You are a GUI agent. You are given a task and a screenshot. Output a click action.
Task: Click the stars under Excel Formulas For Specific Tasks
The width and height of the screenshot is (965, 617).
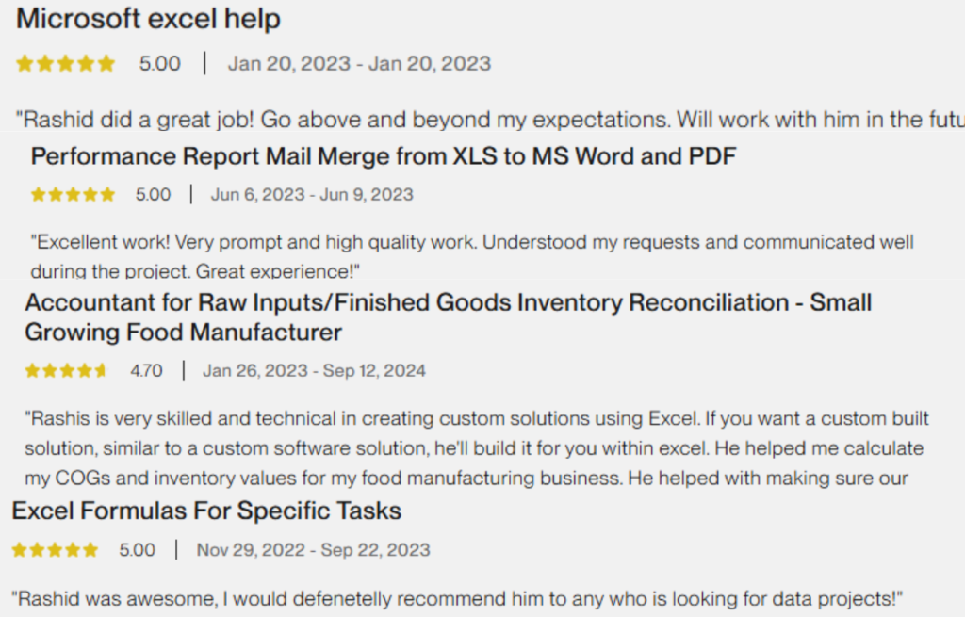click(55, 550)
